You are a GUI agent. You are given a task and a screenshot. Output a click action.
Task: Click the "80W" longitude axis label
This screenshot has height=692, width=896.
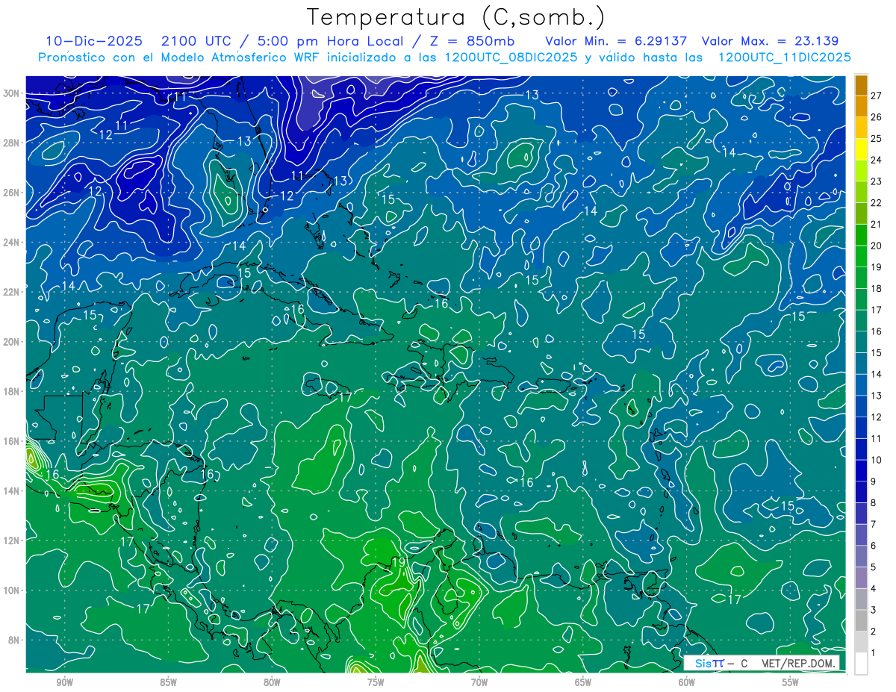[x=272, y=682]
